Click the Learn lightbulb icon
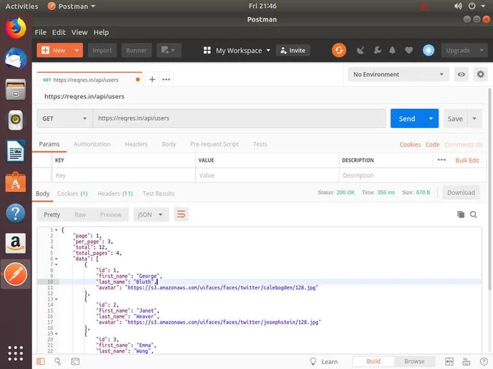The image size is (493, 369). pos(313,362)
